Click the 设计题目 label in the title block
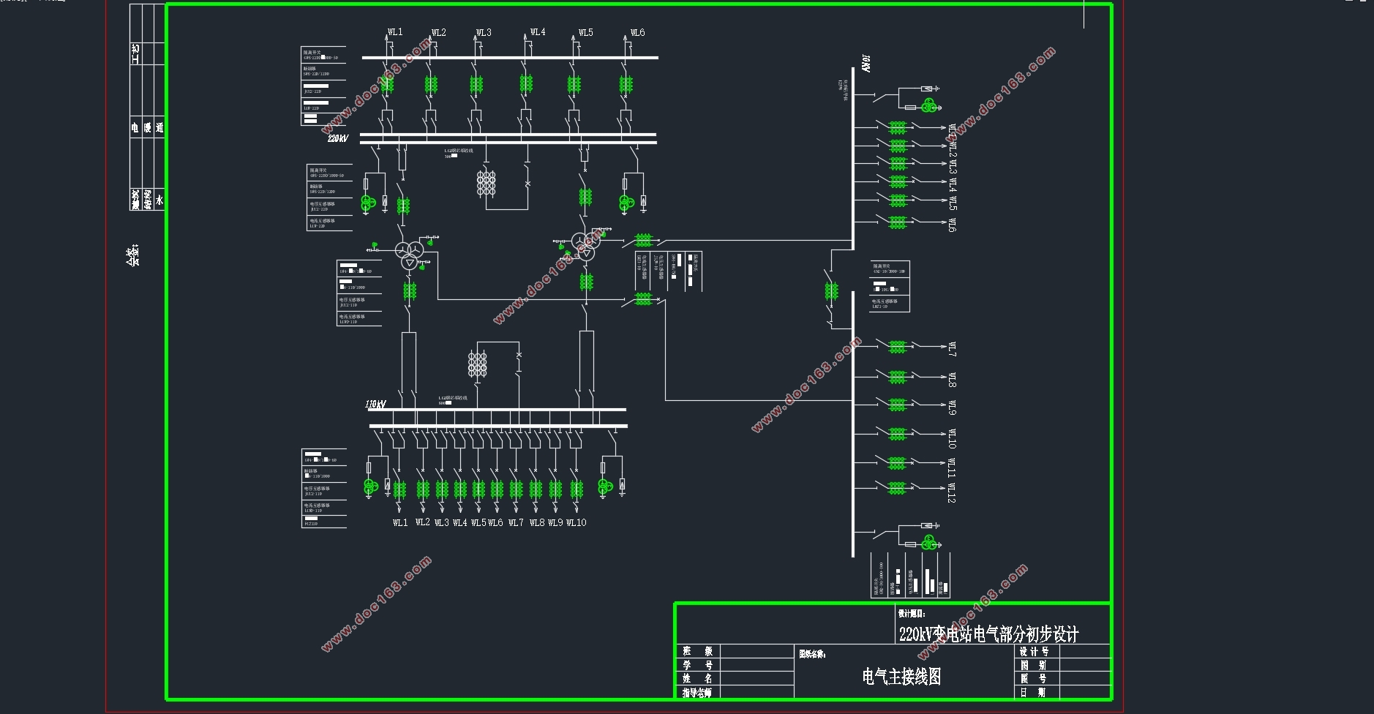 click(912, 614)
